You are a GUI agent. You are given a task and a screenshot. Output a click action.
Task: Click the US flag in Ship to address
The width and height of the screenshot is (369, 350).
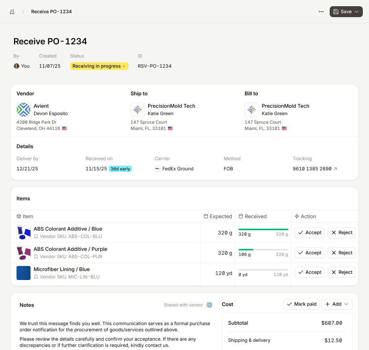(x=170, y=128)
